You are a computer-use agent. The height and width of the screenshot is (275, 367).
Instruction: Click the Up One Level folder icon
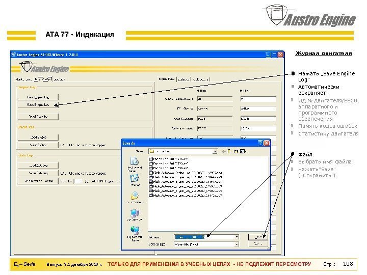click(229, 151)
